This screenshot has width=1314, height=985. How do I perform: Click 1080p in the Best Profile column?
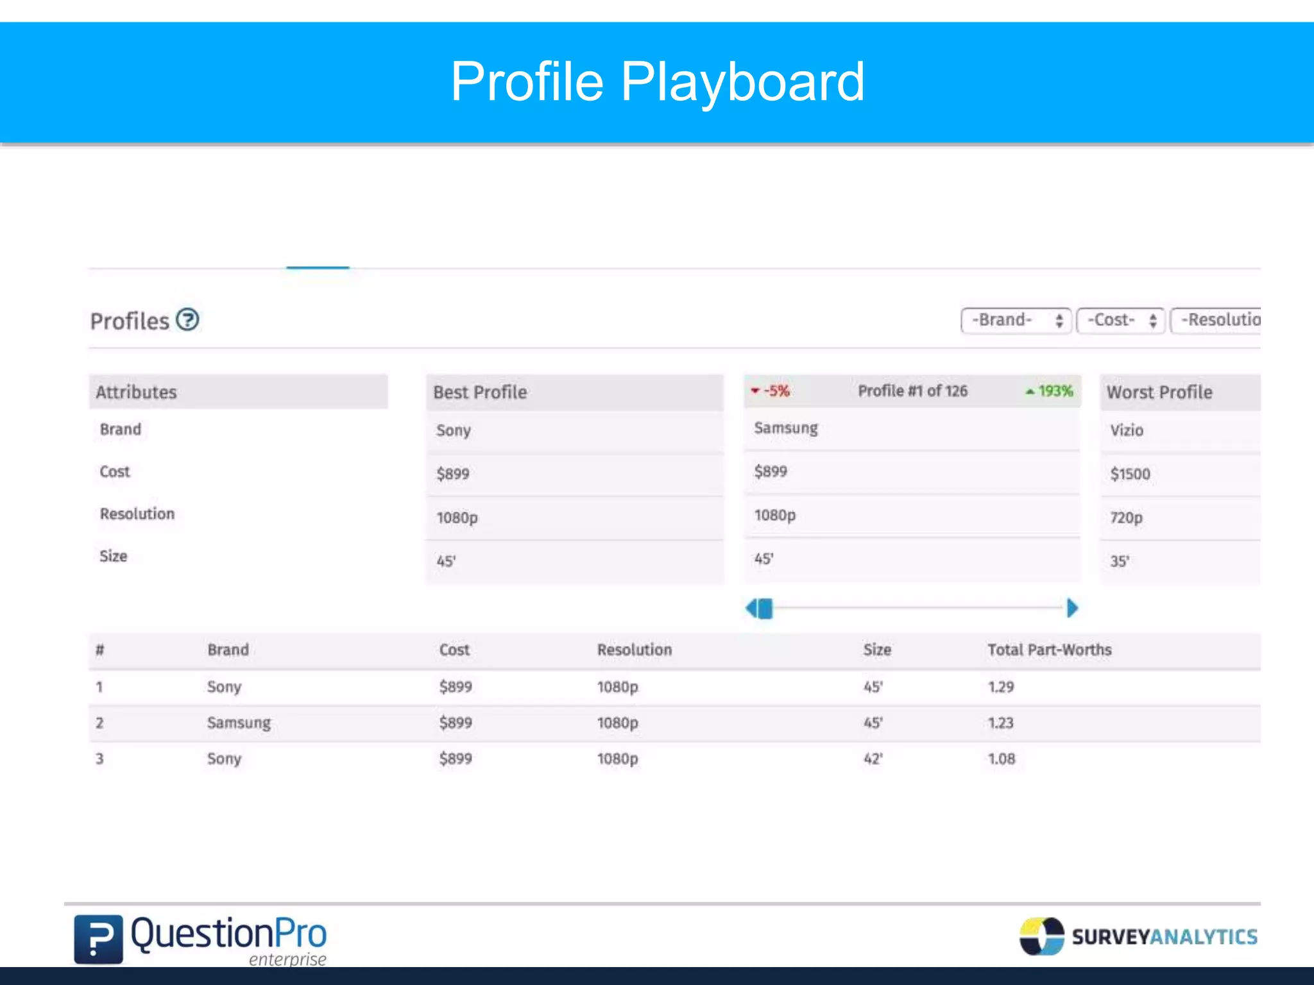point(457,518)
